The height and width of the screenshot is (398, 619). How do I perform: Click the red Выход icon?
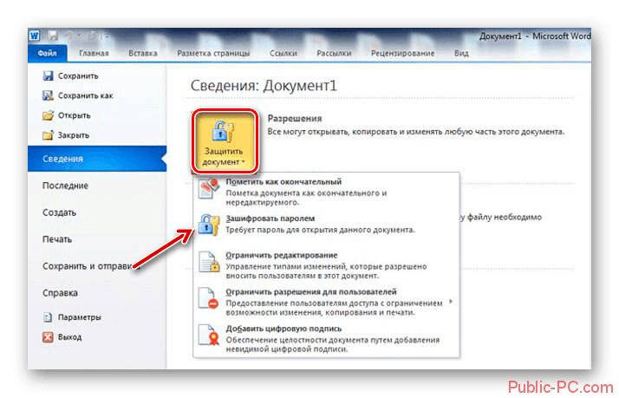48,336
